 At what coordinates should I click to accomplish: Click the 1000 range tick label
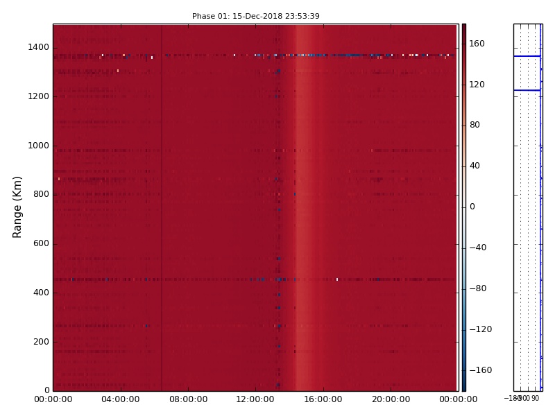pyautogui.click(x=39, y=146)
